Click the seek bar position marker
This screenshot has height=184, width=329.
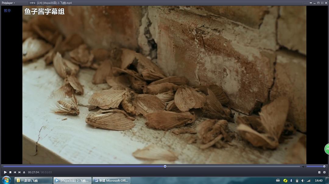pyautogui.click(x=165, y=166)
